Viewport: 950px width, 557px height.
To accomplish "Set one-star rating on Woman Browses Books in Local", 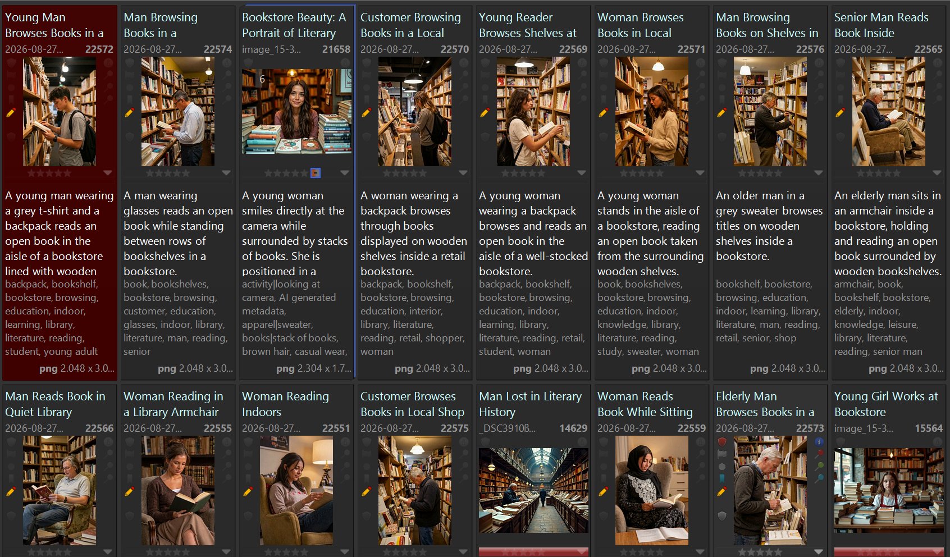I will click(624, 174).
